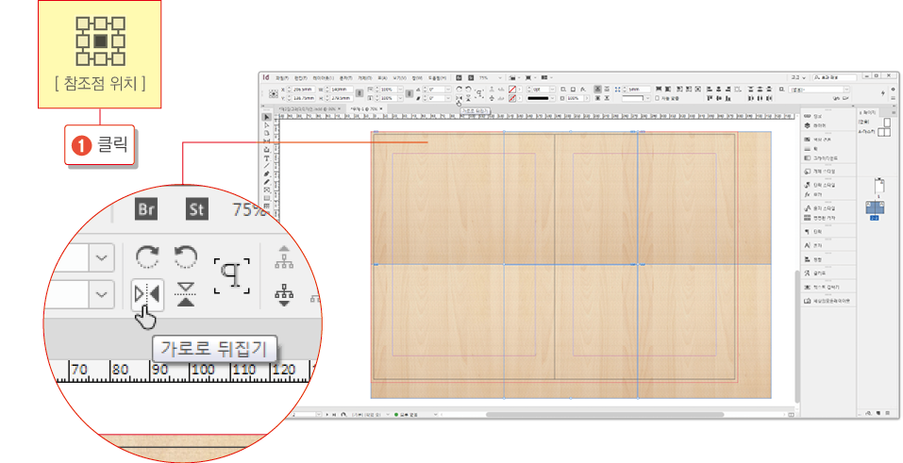
Task: Click the Quick Apply lightning icon
Action: click(x=883, y=93)
